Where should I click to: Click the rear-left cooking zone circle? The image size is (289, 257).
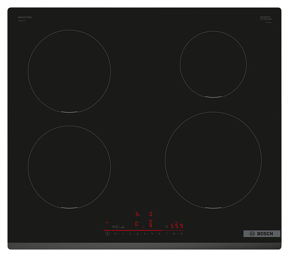tap(69, 72)
